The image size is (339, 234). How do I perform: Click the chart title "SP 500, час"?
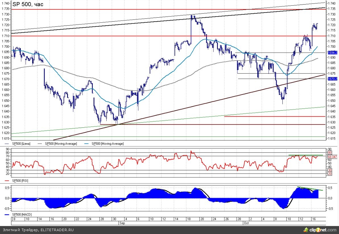tap(28, 4)
